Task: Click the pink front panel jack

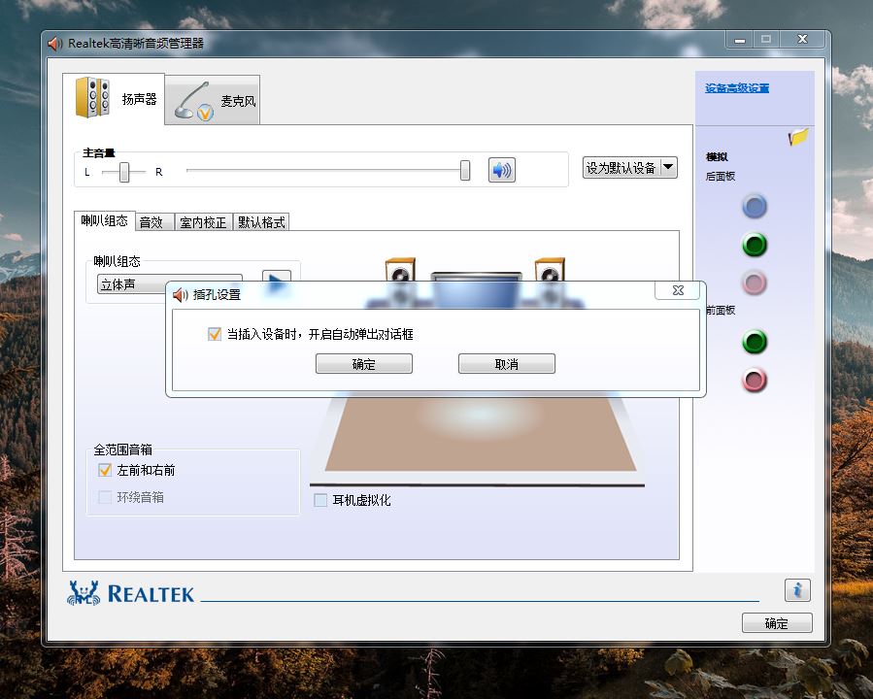Action: point(755,381)
